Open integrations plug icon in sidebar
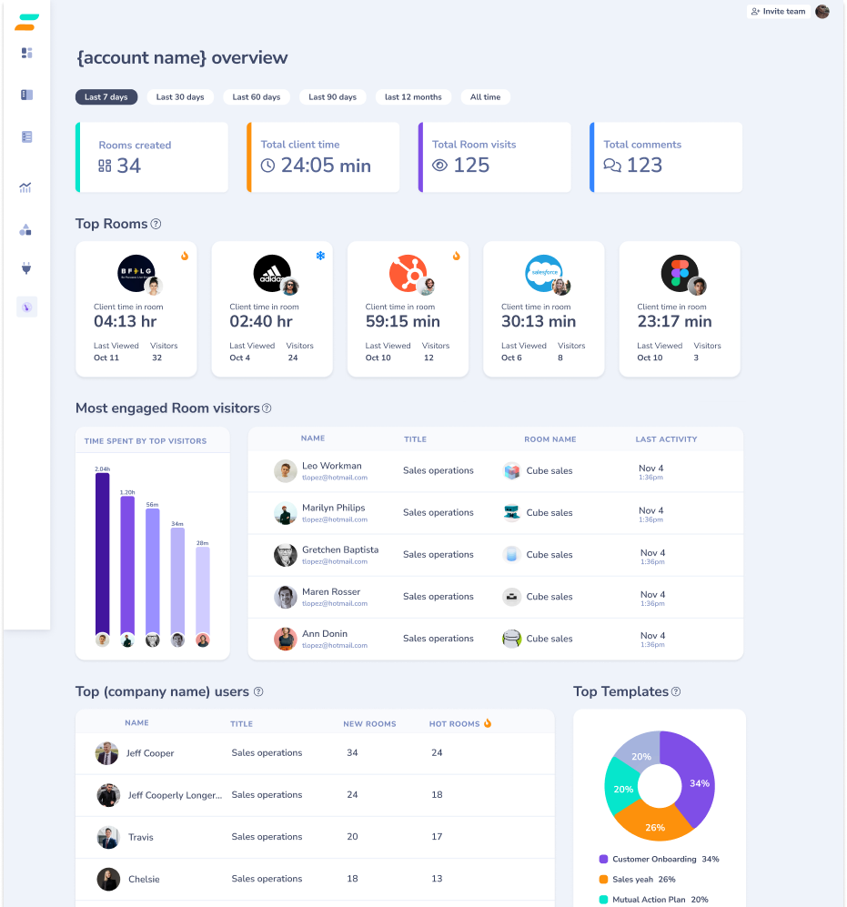 [26, 268]
